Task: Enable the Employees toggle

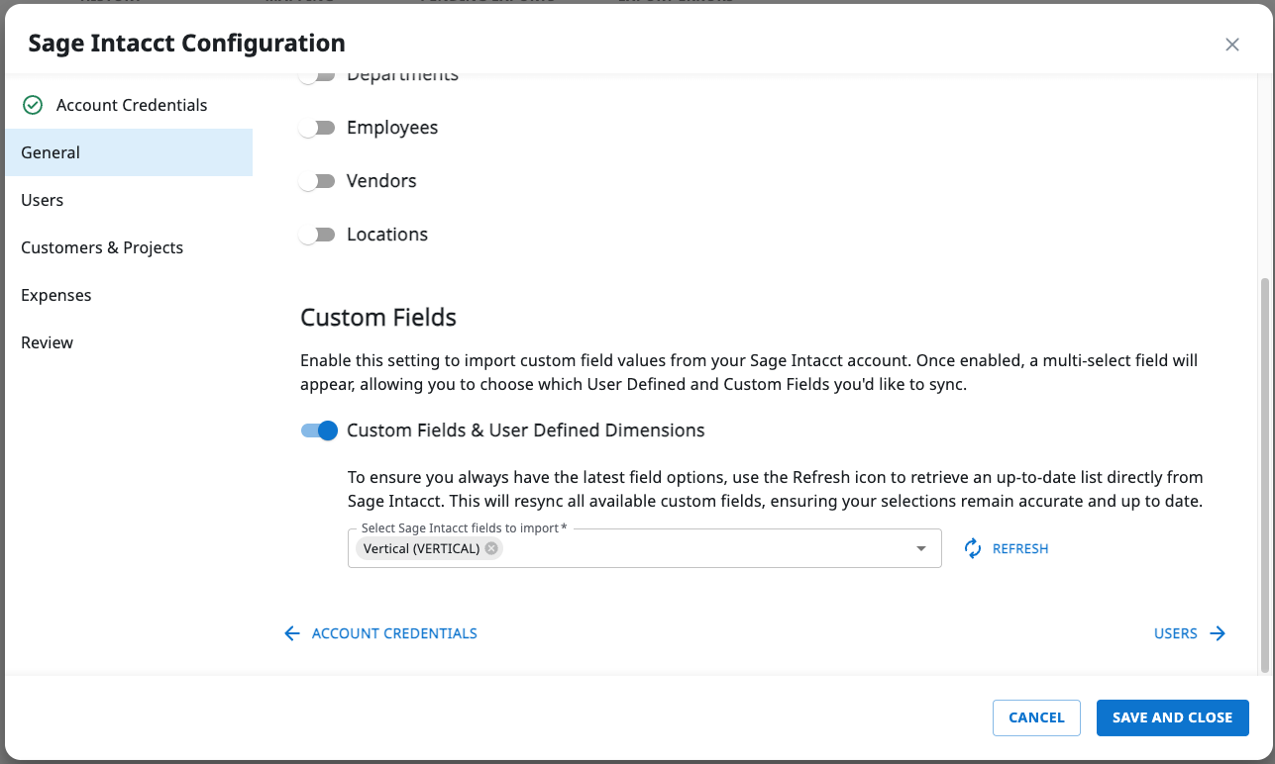Action: (x=317, y=127)
